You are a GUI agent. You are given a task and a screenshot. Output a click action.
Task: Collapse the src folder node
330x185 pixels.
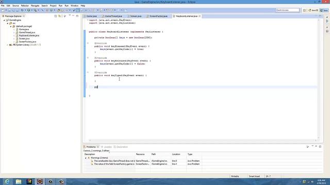point(8,23)
